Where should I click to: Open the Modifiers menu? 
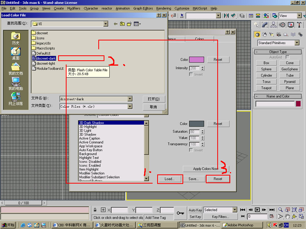coord(73,8)
